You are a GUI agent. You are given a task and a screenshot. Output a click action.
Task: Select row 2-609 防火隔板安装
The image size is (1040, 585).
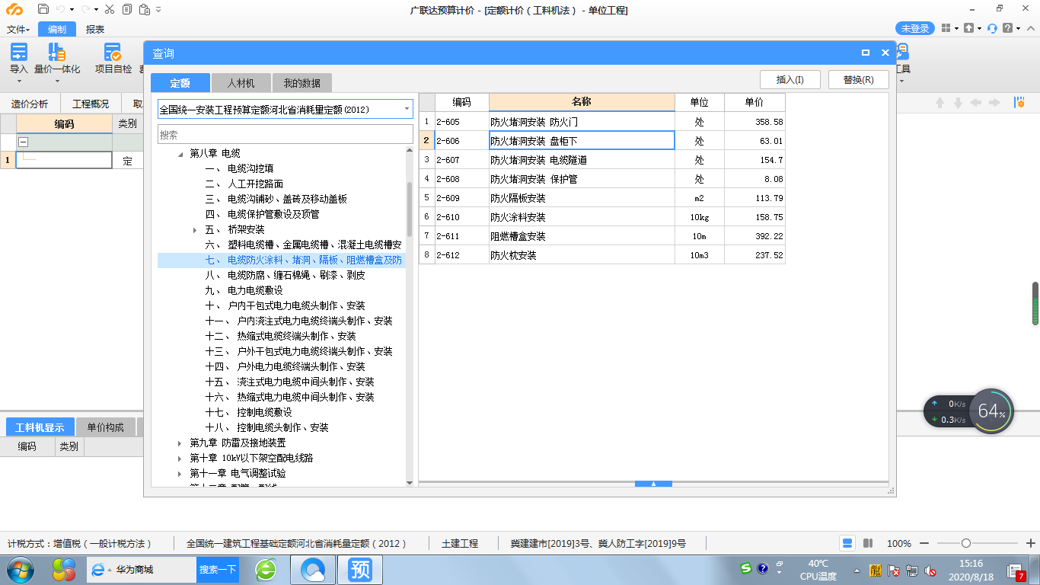click(601, 198)
